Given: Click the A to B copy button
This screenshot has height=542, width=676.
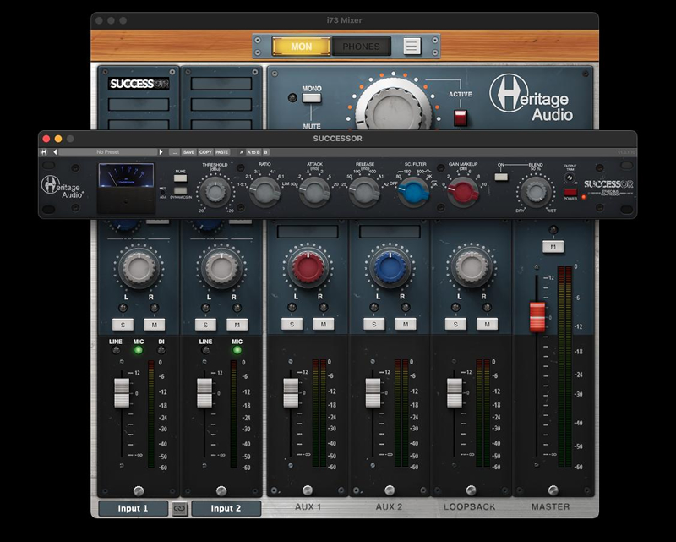Looking at the screenshot, I should [253, 152].
